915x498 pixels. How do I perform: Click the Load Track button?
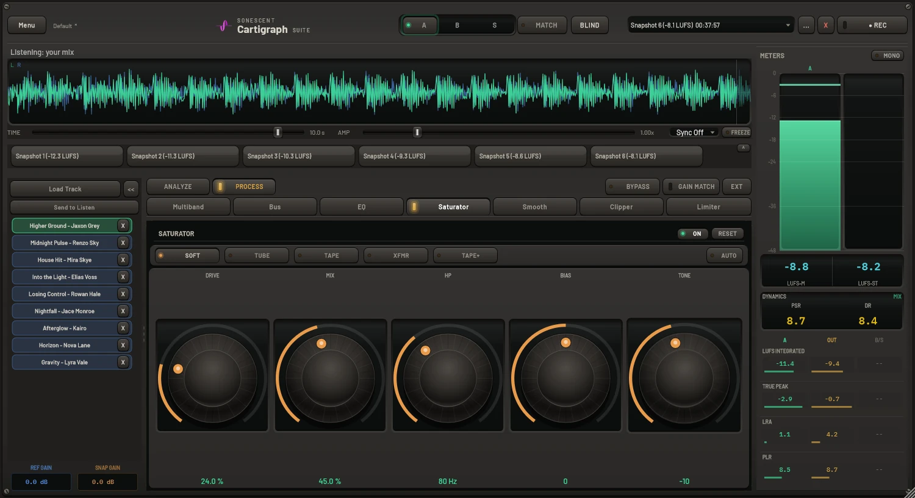pos(65,189)
